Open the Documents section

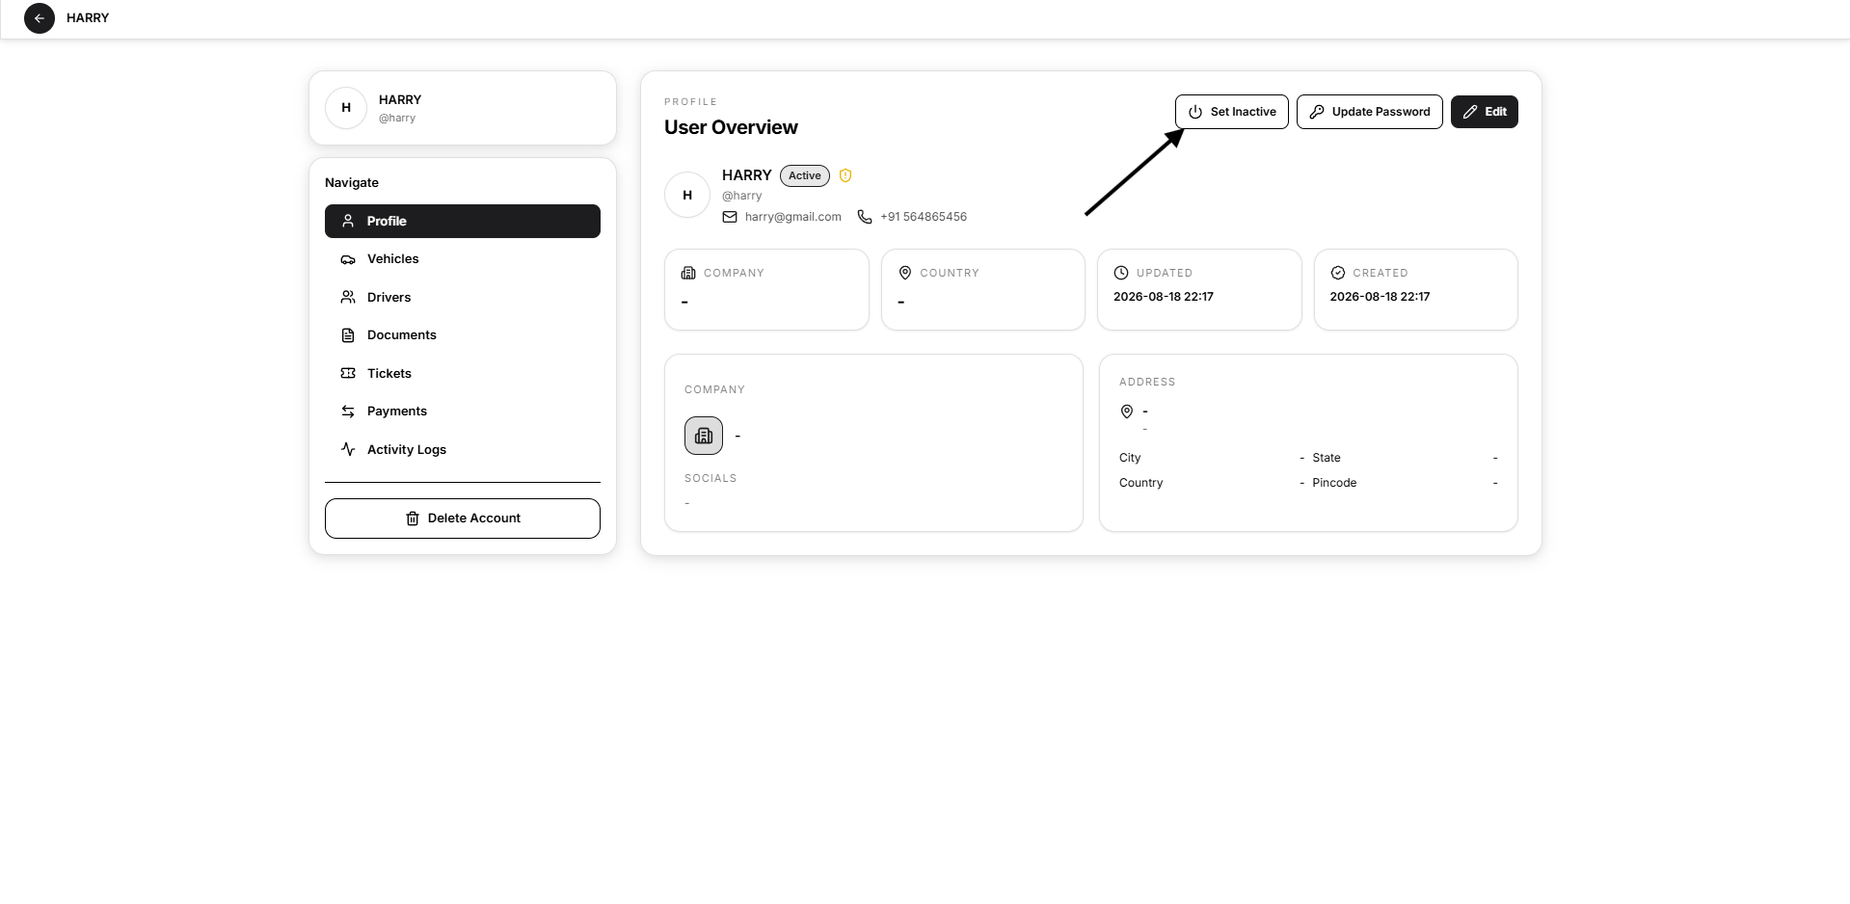click(x=463, y=335)
